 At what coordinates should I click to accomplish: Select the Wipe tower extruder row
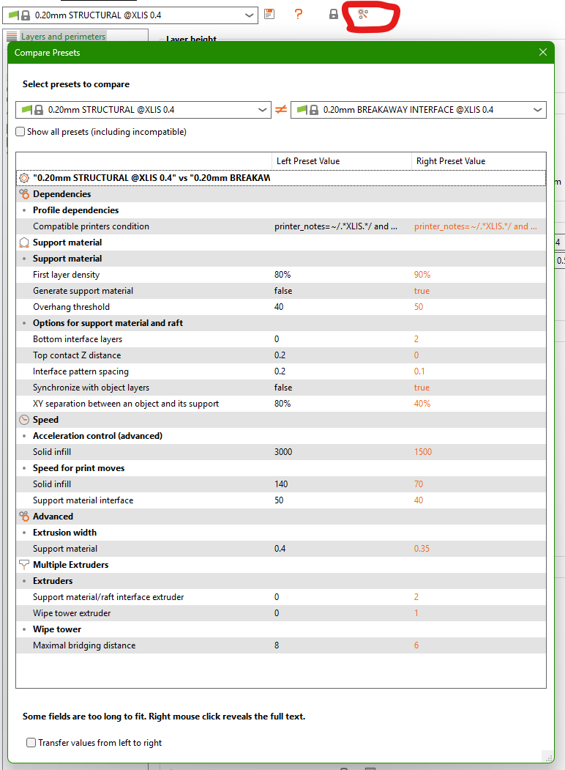[281, 613]
